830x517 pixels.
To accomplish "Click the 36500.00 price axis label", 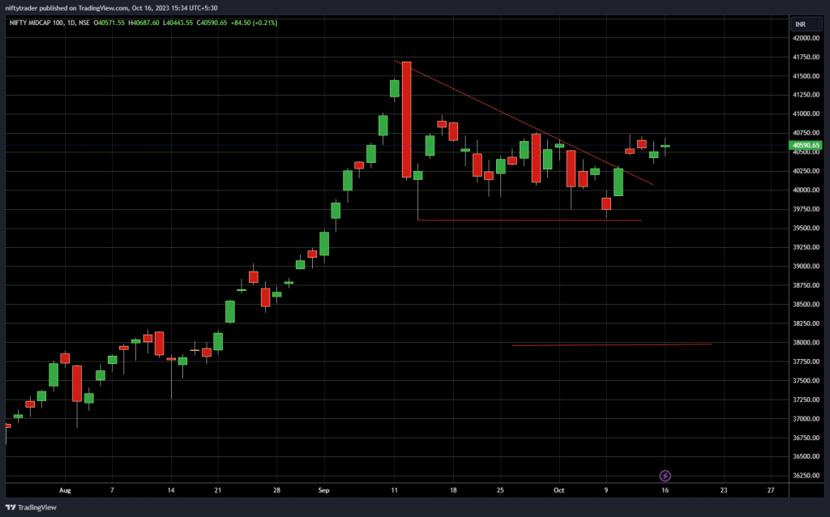I will click(x=806, y=456).
